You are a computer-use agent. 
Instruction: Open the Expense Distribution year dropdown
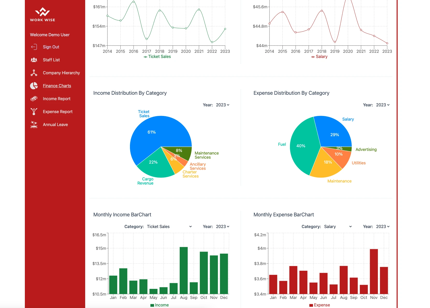pos(383,105)
